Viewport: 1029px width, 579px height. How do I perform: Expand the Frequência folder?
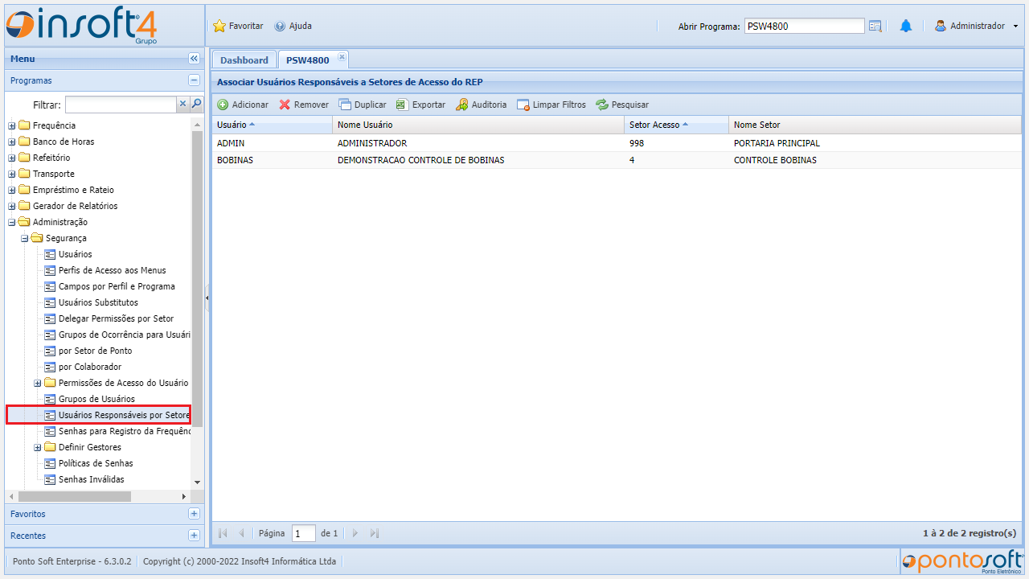[12, 125]
